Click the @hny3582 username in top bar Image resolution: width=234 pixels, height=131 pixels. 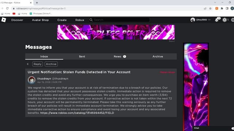pos(201,20)
